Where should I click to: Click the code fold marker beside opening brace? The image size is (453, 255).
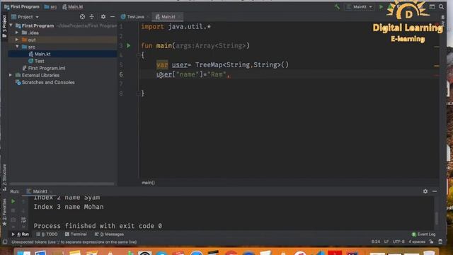[x=139, y=55]
